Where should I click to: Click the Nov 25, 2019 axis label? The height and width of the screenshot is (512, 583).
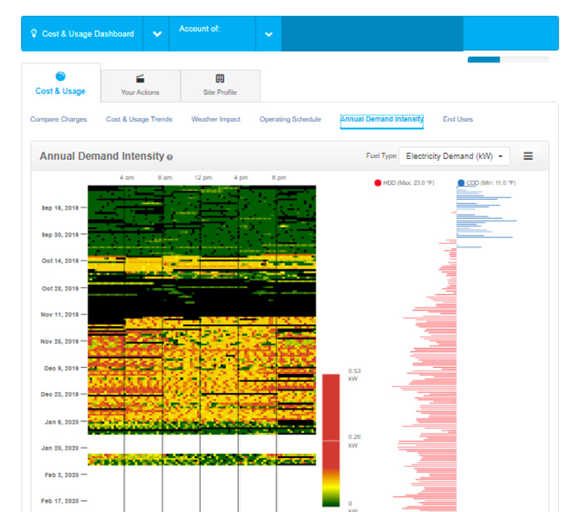[59, 341]
